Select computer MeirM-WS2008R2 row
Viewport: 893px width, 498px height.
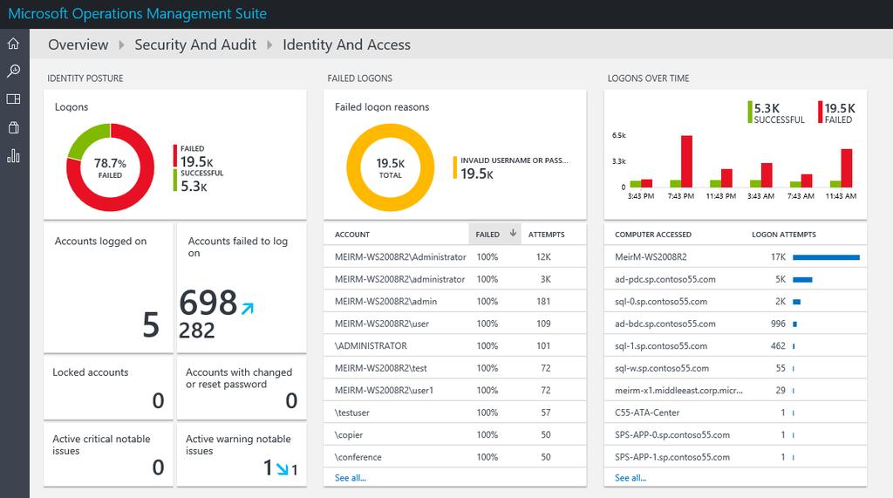(735, 257)
